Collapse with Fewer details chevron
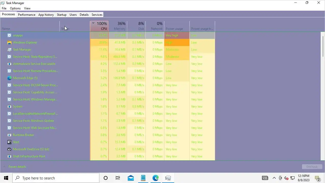Screen dimensions: 325x183 coord(4,167)
